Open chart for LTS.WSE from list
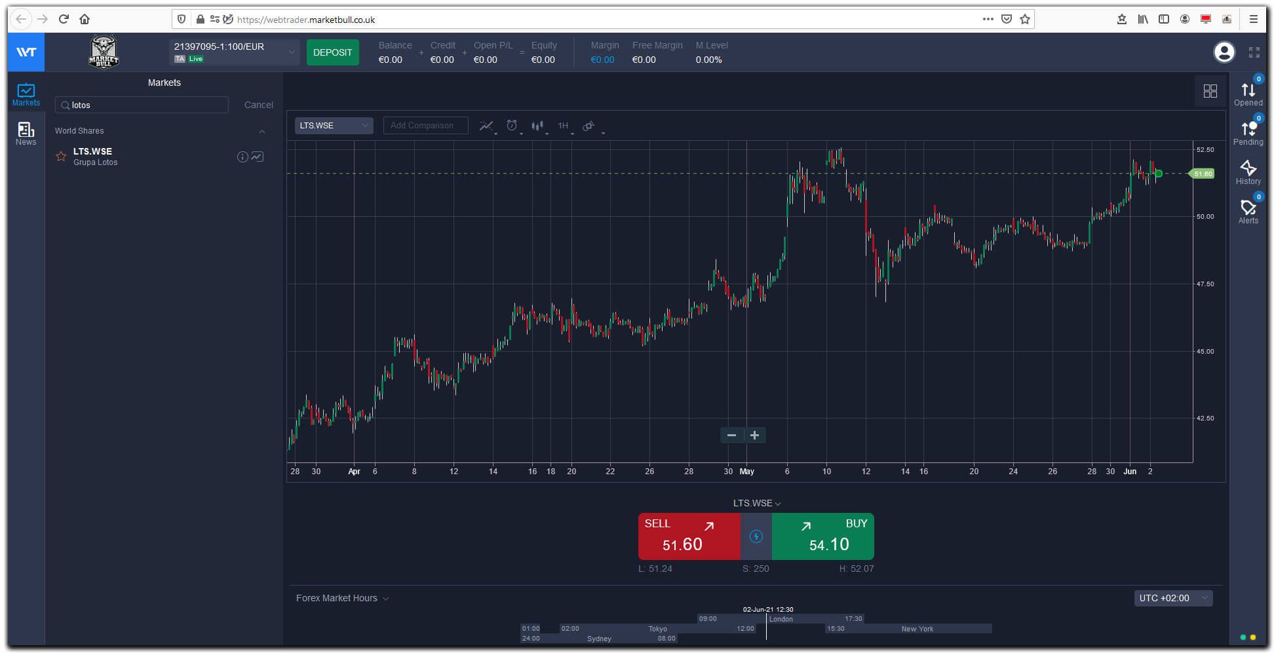 pos(258,157)
